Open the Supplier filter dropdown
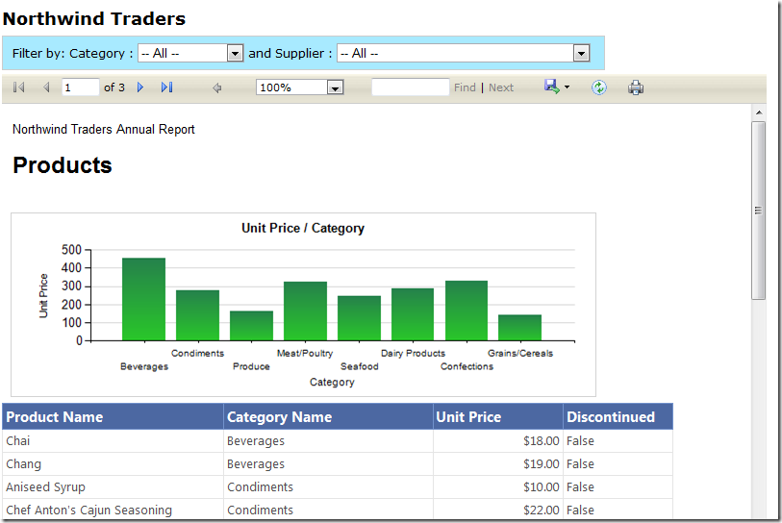 click(464, 53)
